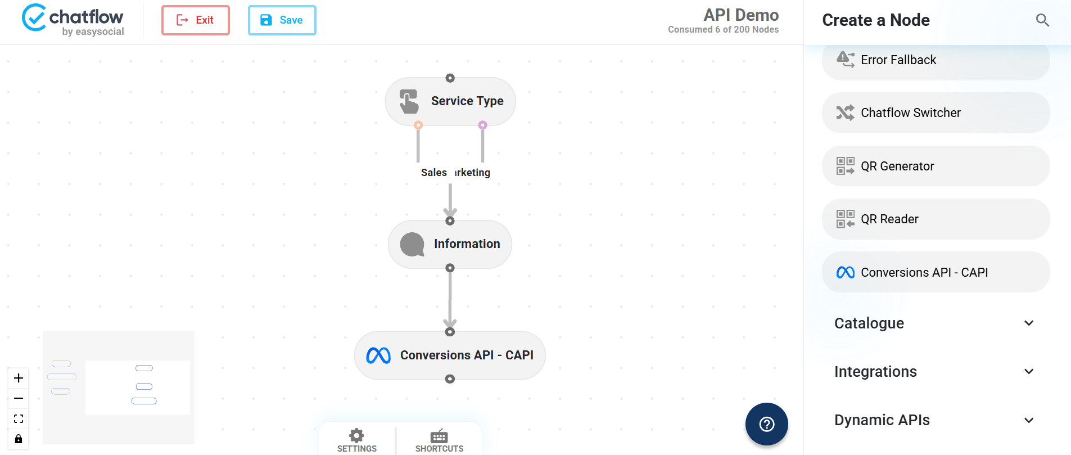This screenshot has width=1071, height=455.
Task: Exit the chatflow editor
Action: [196, 20]
